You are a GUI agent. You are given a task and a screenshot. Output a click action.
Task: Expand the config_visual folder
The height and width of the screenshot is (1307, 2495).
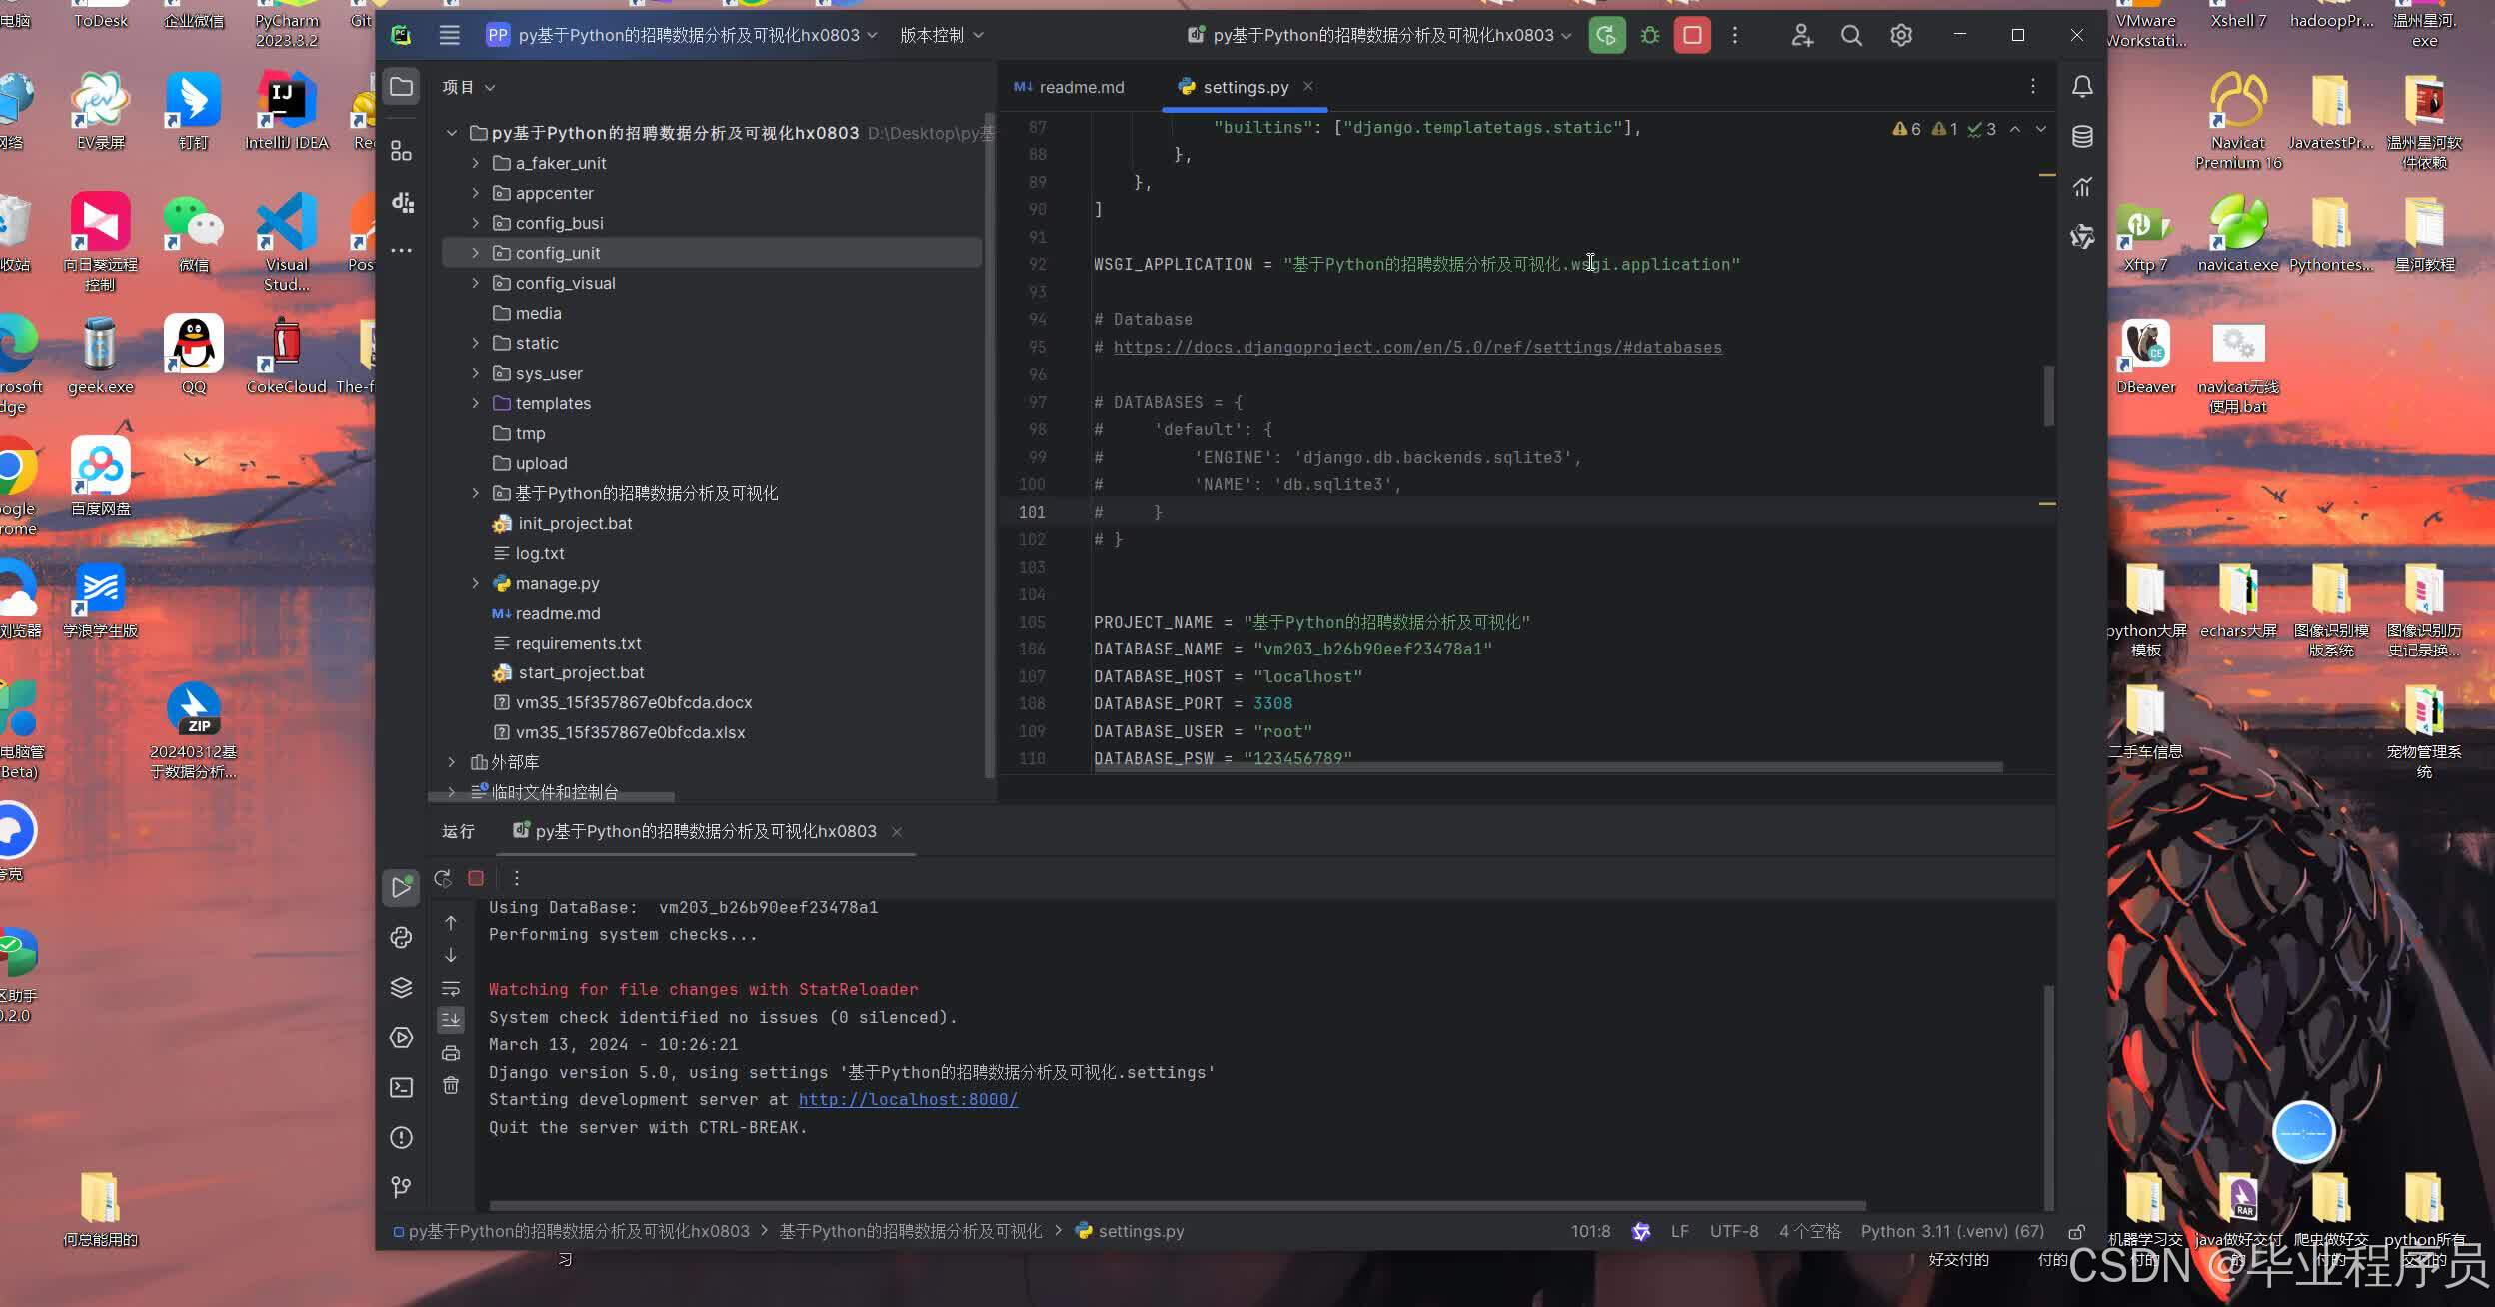tap(476, 283)
